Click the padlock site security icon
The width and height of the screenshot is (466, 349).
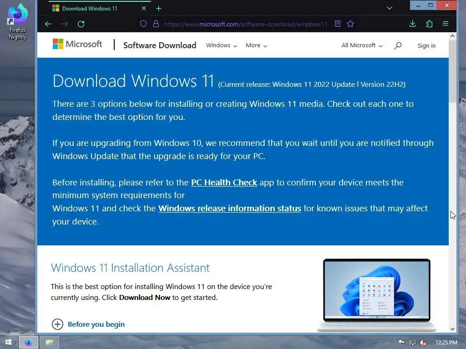coord(156,24)
